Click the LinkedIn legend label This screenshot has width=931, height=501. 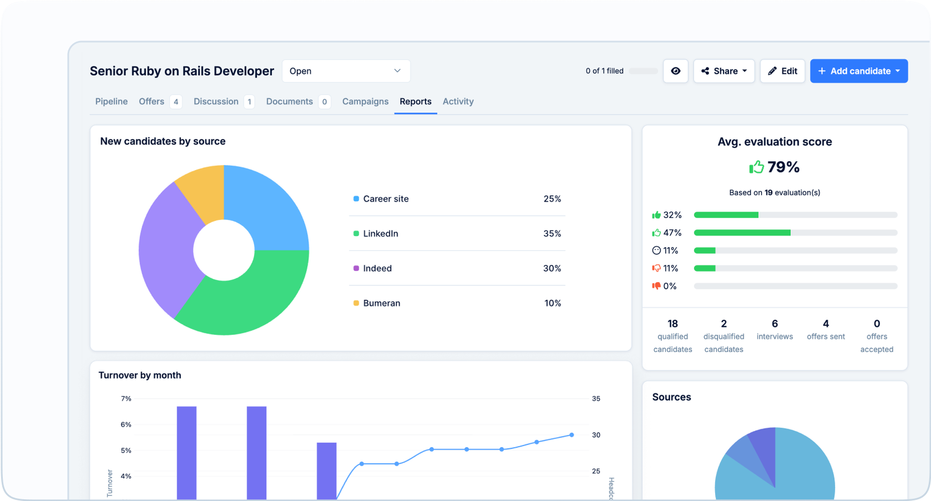380,233
